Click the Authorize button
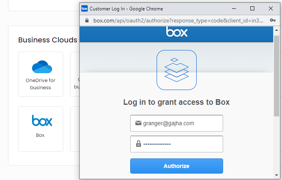282x180 pixels. click(x=176, y=166)
